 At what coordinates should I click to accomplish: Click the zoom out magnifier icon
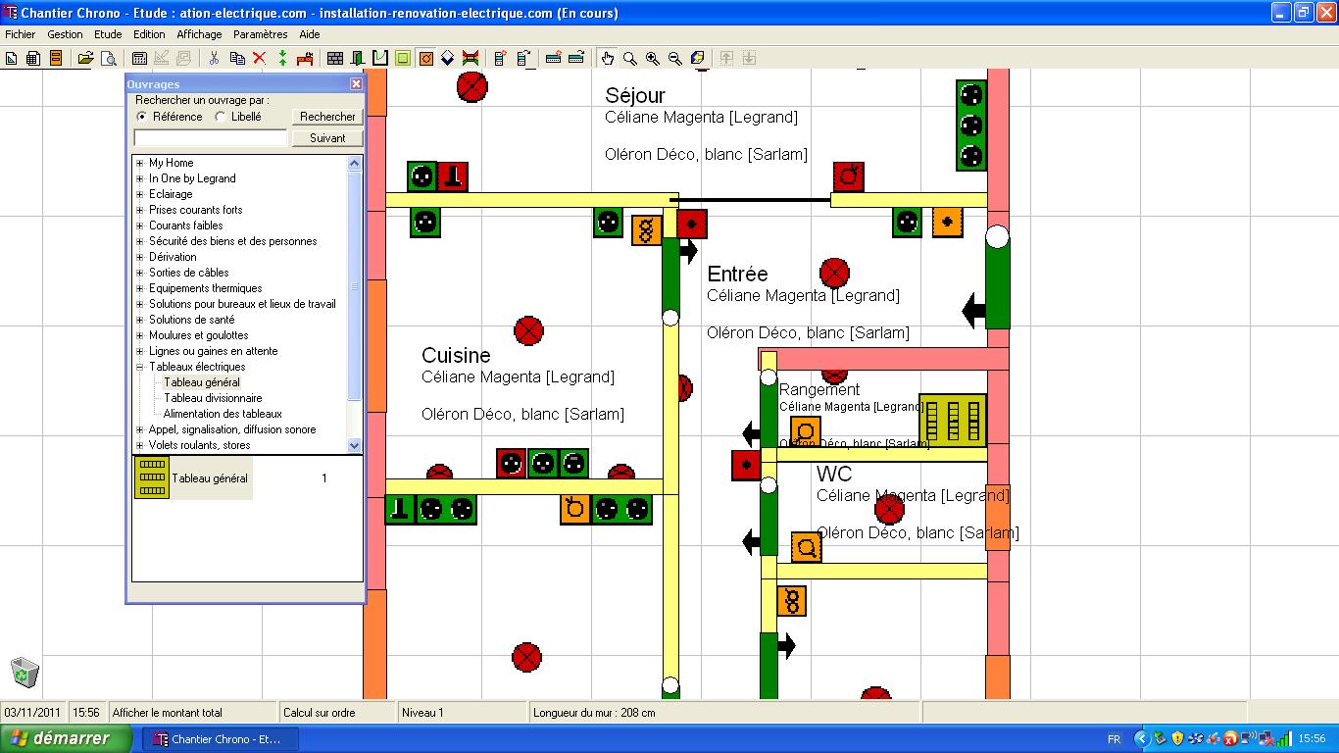pyautogui.click(x=675, y=59)
